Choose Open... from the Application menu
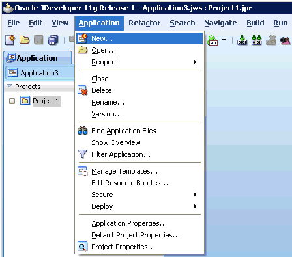This screenshot has width=292, height=257. coord(139,50)
